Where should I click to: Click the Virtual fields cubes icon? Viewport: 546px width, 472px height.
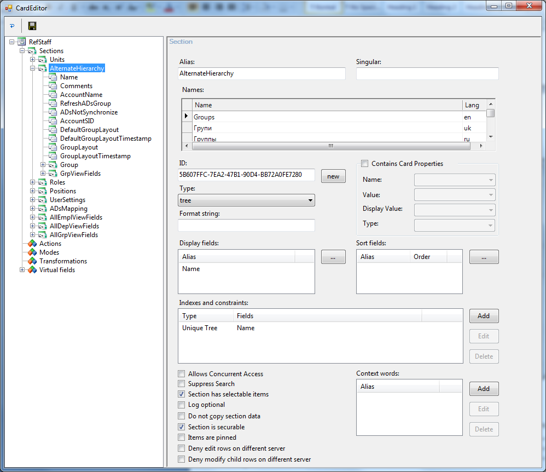32,270
